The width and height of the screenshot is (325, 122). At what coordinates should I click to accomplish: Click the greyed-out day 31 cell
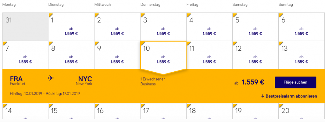point(25,27)
